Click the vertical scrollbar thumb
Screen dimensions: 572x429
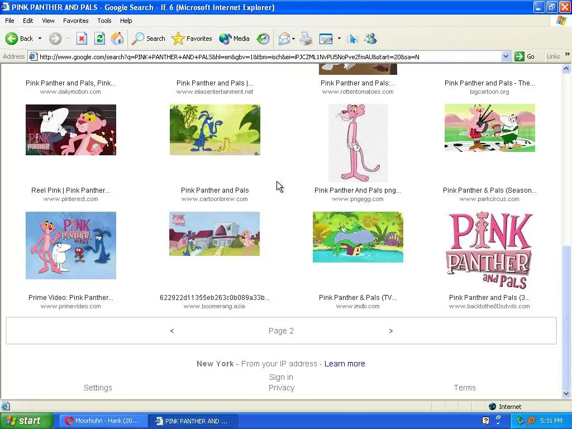[566, 317]
